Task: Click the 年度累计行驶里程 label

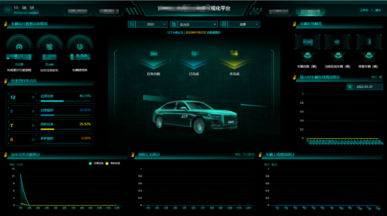Action: [19, 70]
